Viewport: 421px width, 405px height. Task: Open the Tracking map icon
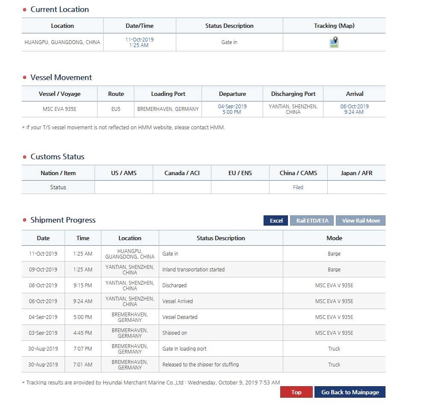tap(334, 42)
